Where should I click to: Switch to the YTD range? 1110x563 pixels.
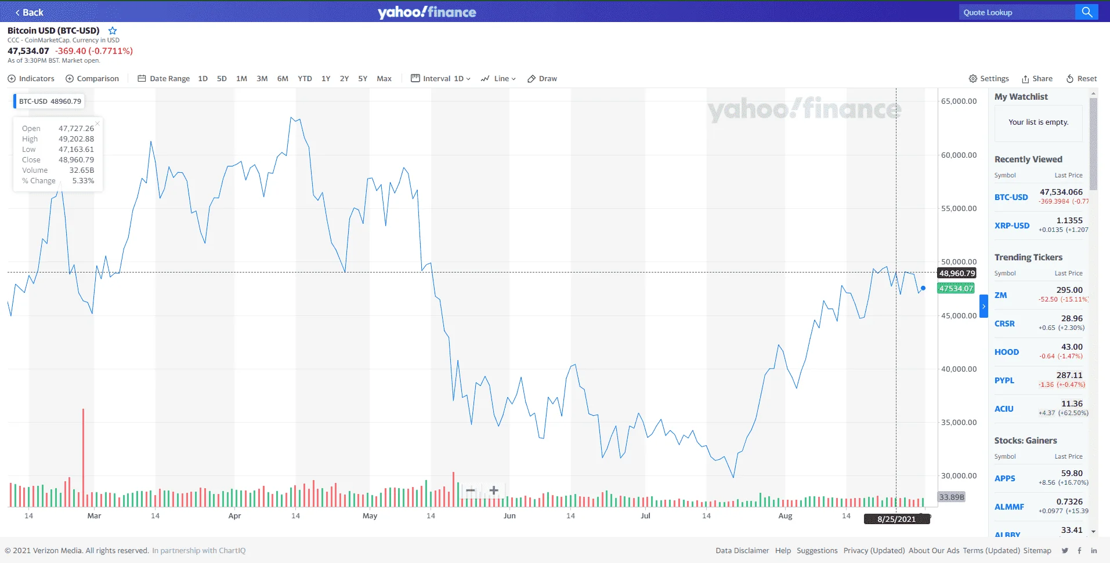(305, 79)
